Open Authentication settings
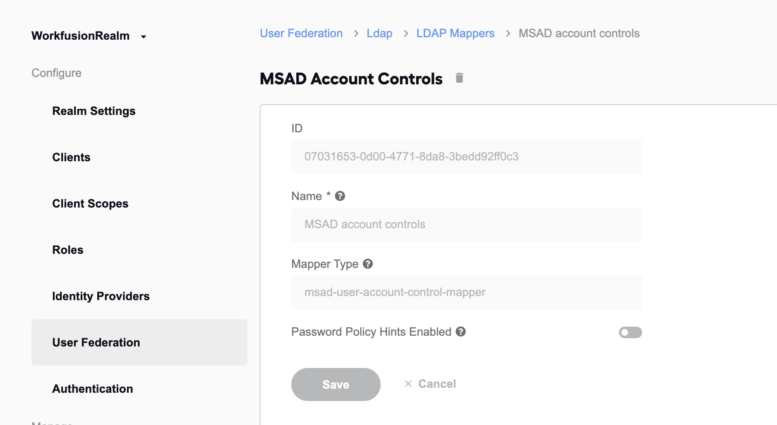This screenshot has height=425, width=777. (x=93, y=389)
